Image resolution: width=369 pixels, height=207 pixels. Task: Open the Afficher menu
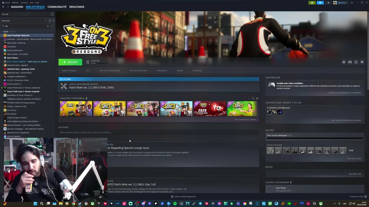15,3
